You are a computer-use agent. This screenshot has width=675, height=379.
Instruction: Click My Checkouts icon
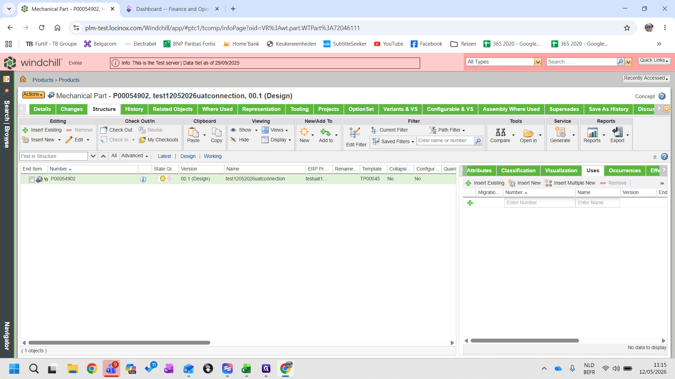click(x=142, y=140)
